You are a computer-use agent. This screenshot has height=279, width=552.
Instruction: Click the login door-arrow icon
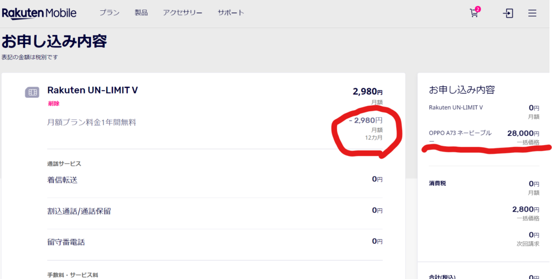point(508,13)
